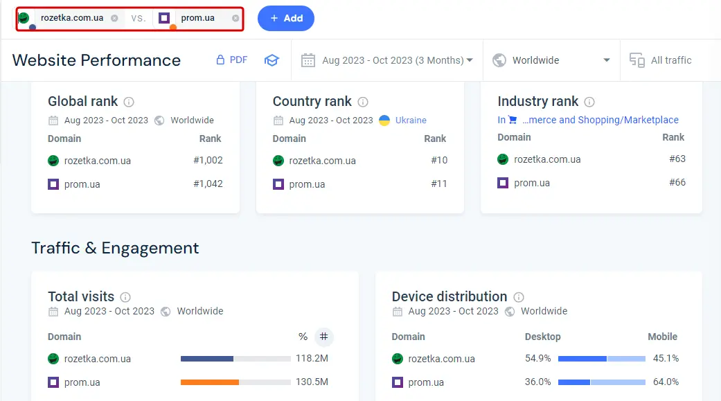
Task: Click the prom.ua favicon in the top compare bar
Action: pyautogui.click(x=164, y=18)
